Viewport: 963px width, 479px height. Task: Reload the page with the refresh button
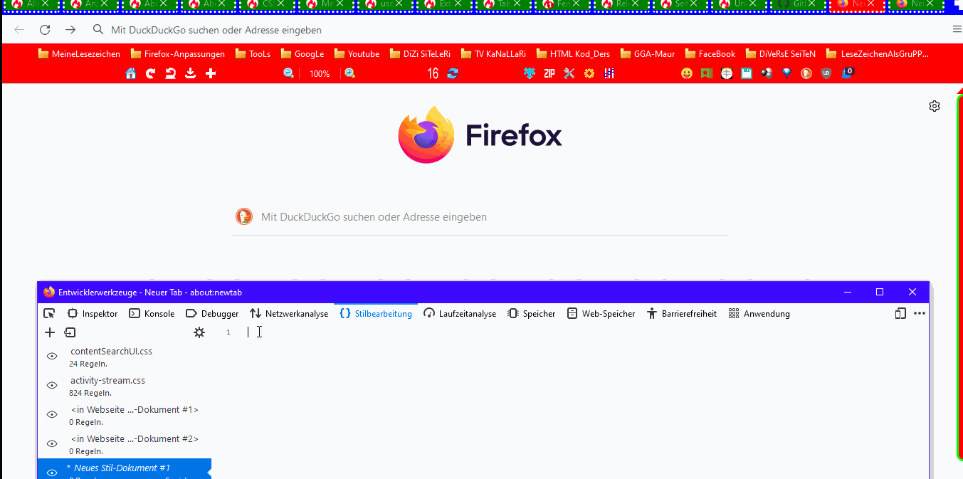pos(45,30)
